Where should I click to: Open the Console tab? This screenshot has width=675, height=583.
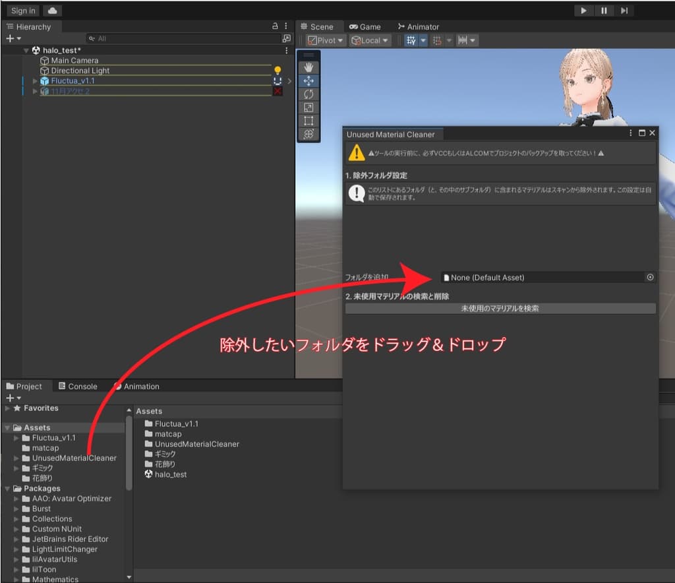click(78, 386)
